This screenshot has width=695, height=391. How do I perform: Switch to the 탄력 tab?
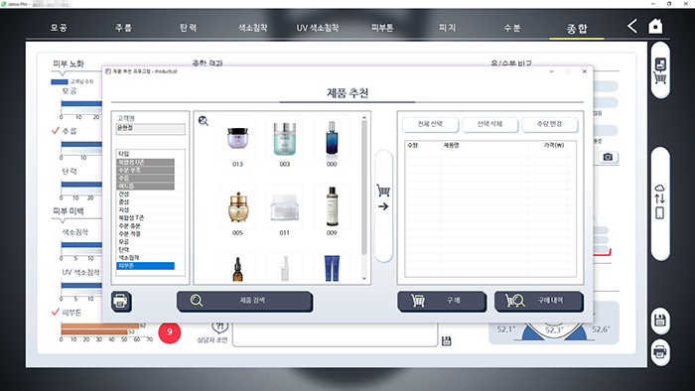pos(188,28)
